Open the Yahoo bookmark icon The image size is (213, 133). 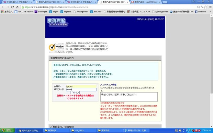point(36,12)
